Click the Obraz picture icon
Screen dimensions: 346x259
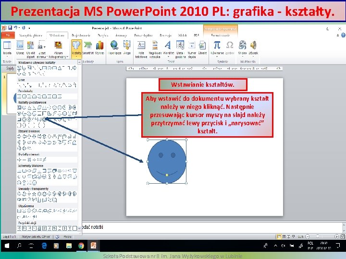coord(20,45)
